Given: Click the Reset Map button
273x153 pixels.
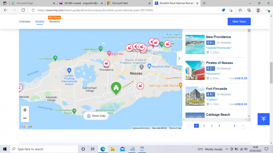Looking at the screenshot, I should click(x=96, y=116).
